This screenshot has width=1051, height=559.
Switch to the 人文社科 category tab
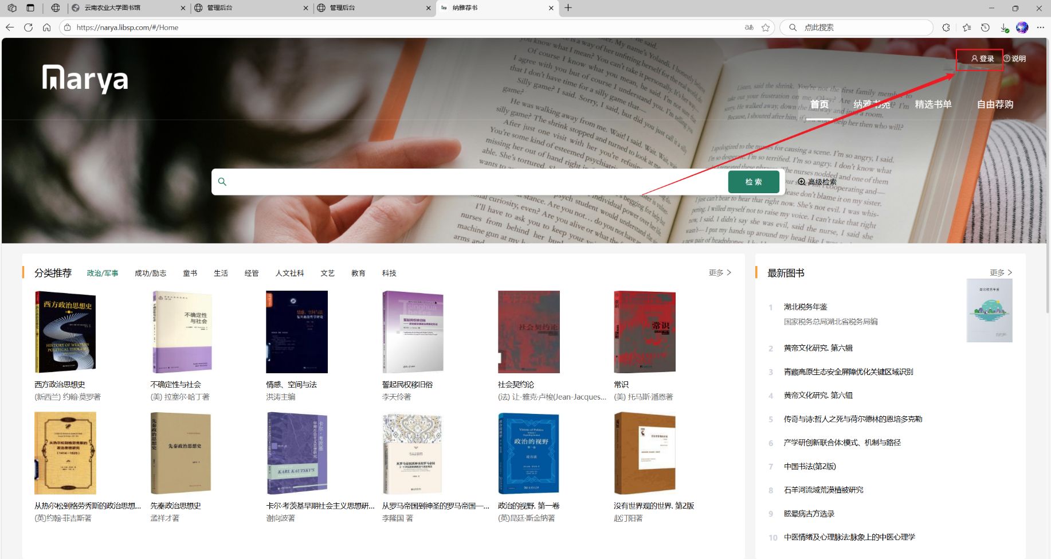pos(289,273)
